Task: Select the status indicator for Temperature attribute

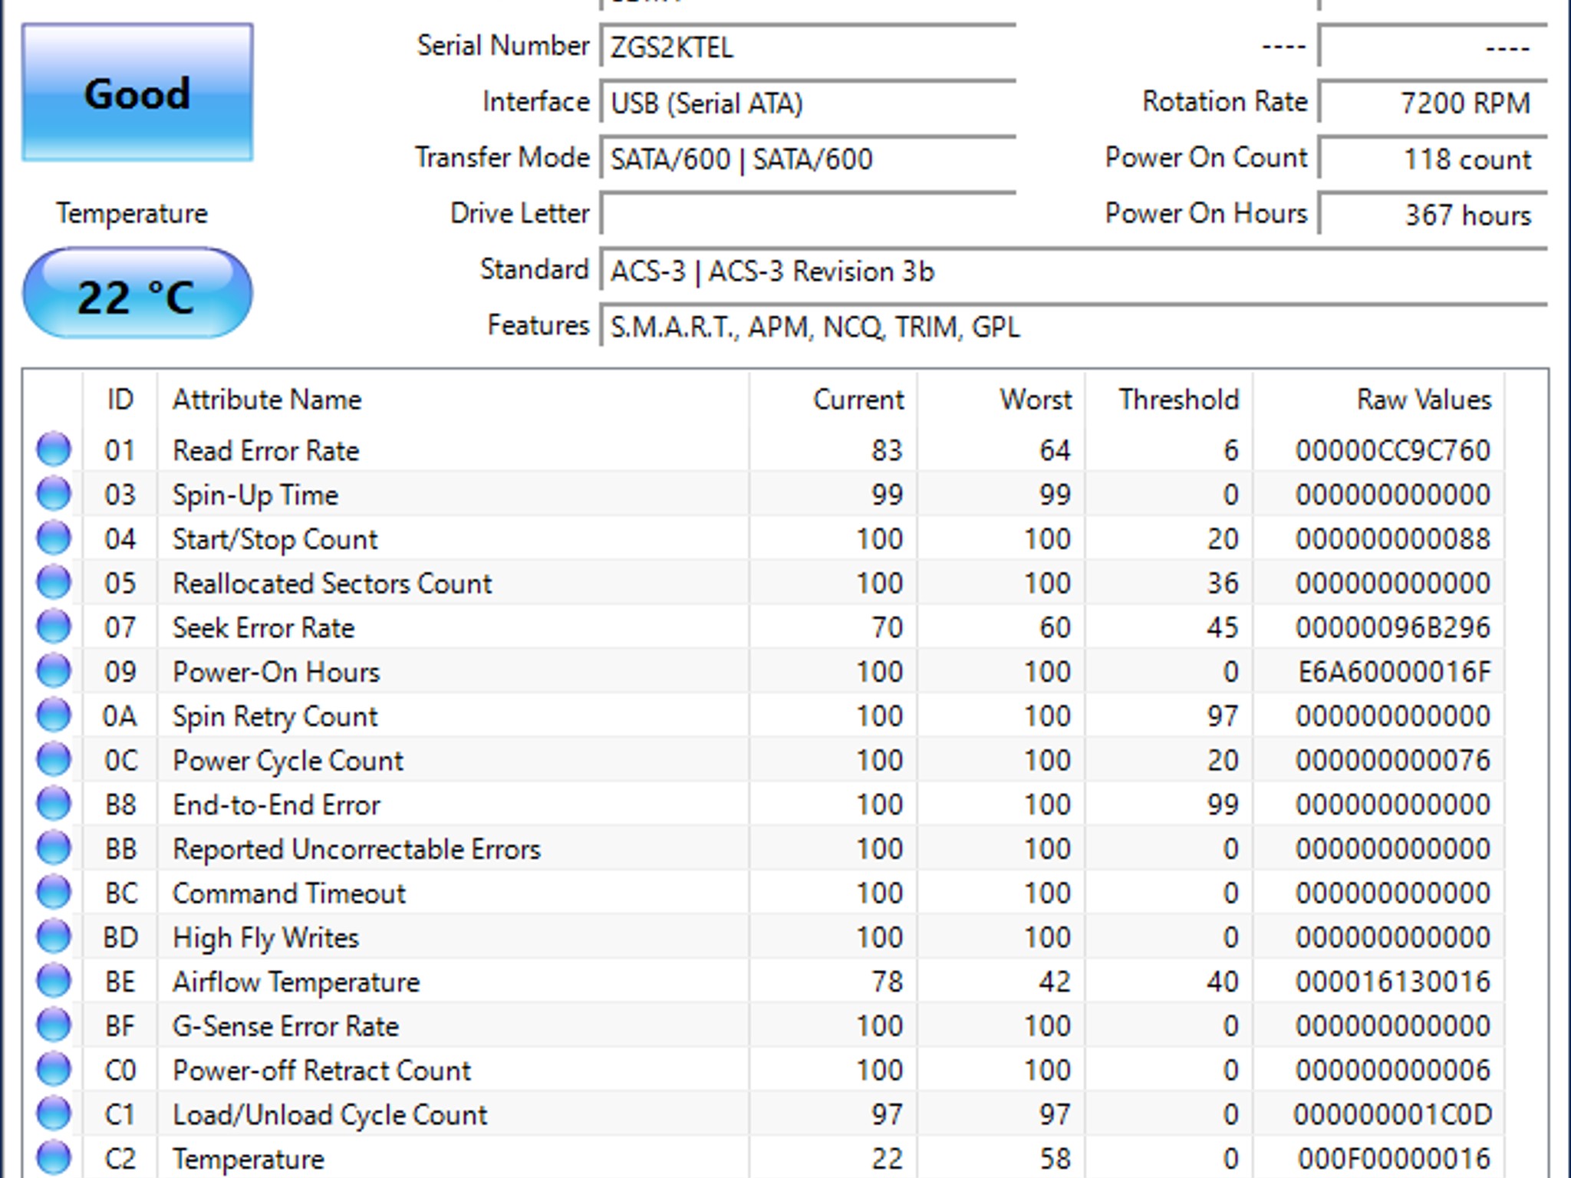Action: click(54, 1158)
